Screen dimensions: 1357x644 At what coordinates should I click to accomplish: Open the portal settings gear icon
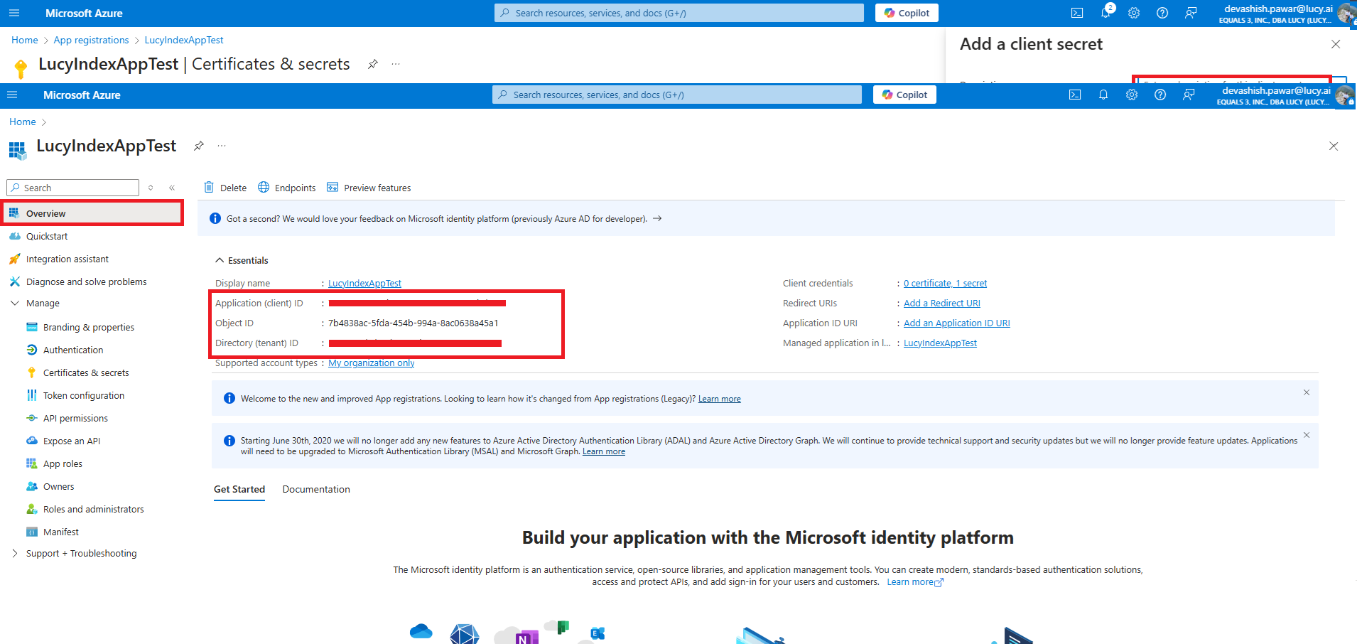click(x=1132, y=95)
